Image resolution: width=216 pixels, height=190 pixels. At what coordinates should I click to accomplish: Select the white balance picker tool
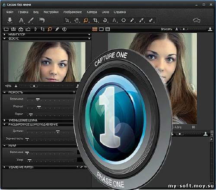pos(132,20)
